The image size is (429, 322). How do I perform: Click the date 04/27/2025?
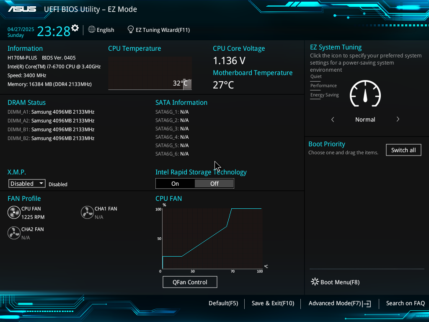coord(21,29)
